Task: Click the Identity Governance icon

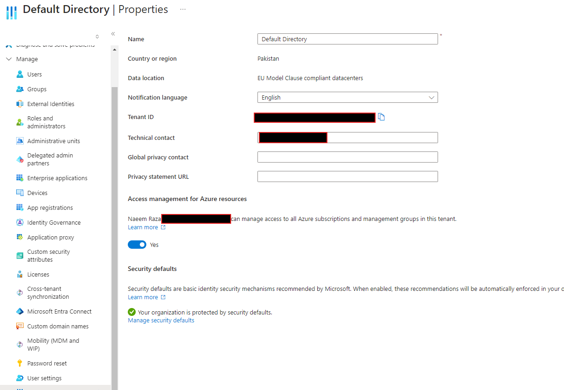Action: (x=19, y=222)
